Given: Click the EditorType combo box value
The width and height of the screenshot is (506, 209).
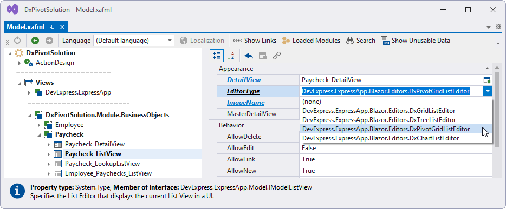Looking at the screenshot, I should [x=392, y=91].
